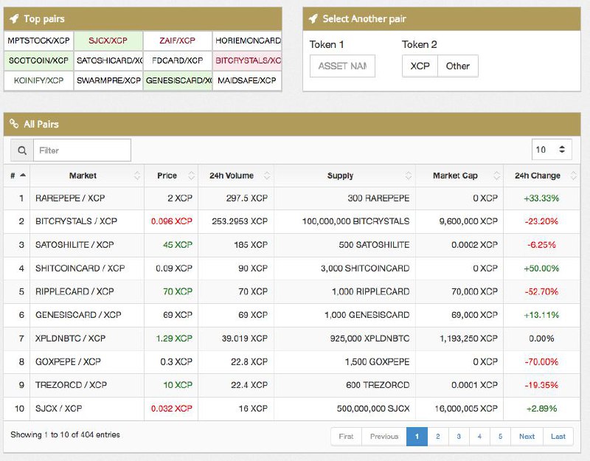Click the 925,000 XPLDNBTC supply value
Viewport: 590px width, 461px height.
click(x=370, y=339)
